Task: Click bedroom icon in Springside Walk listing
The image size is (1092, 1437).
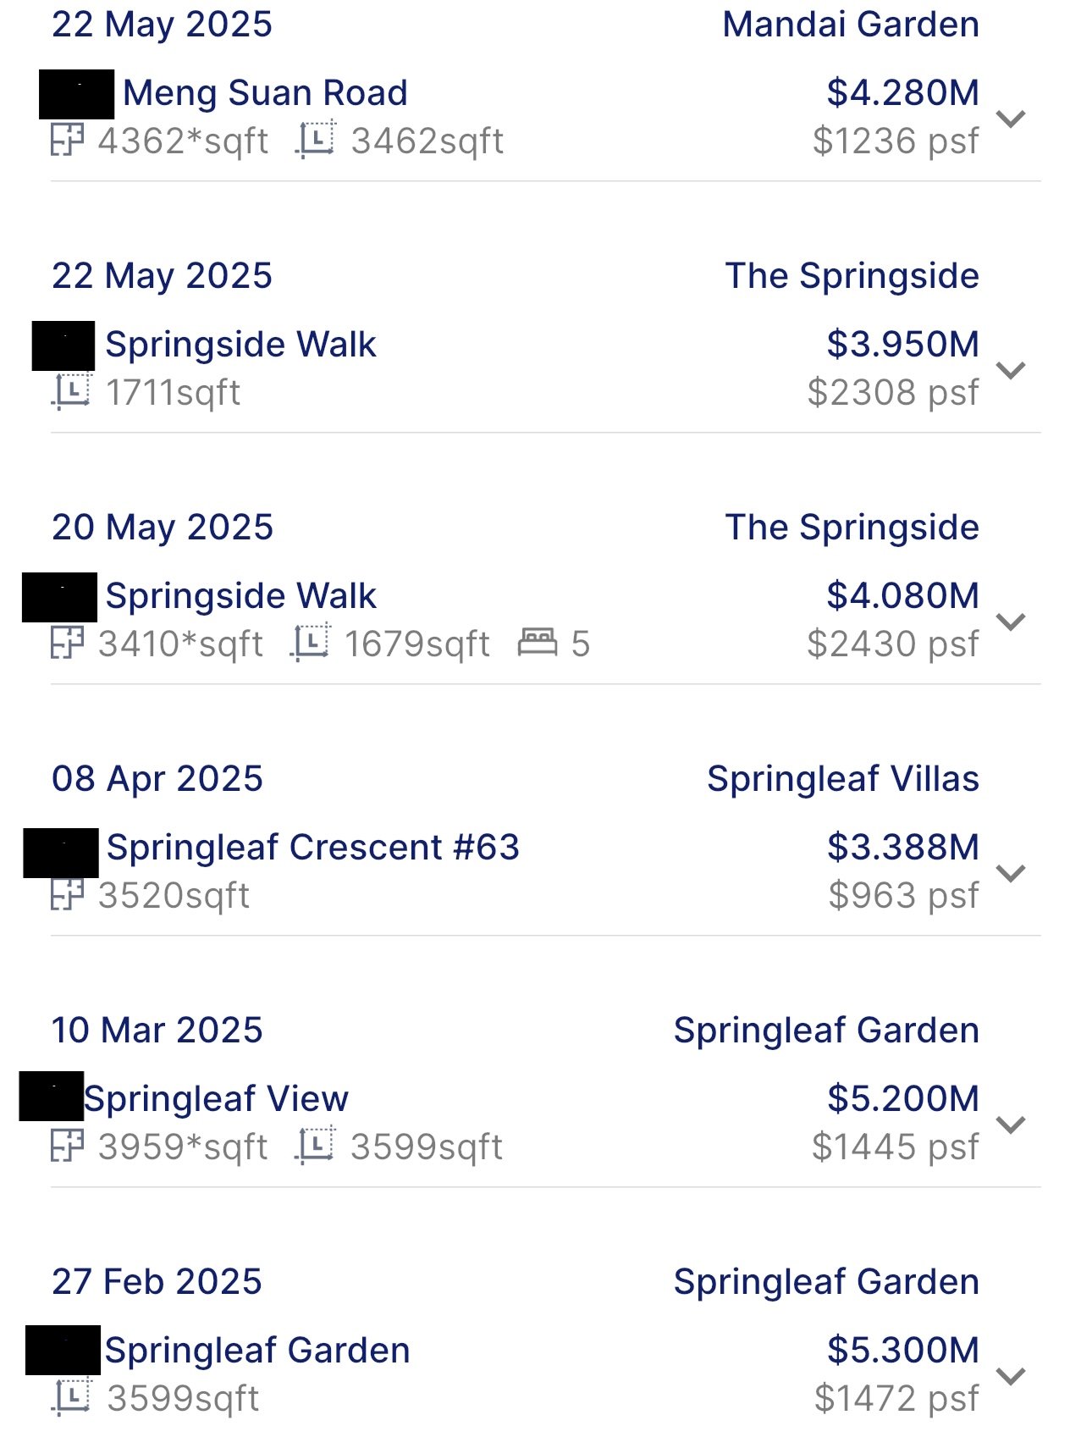Action: [x=538, y=643]
